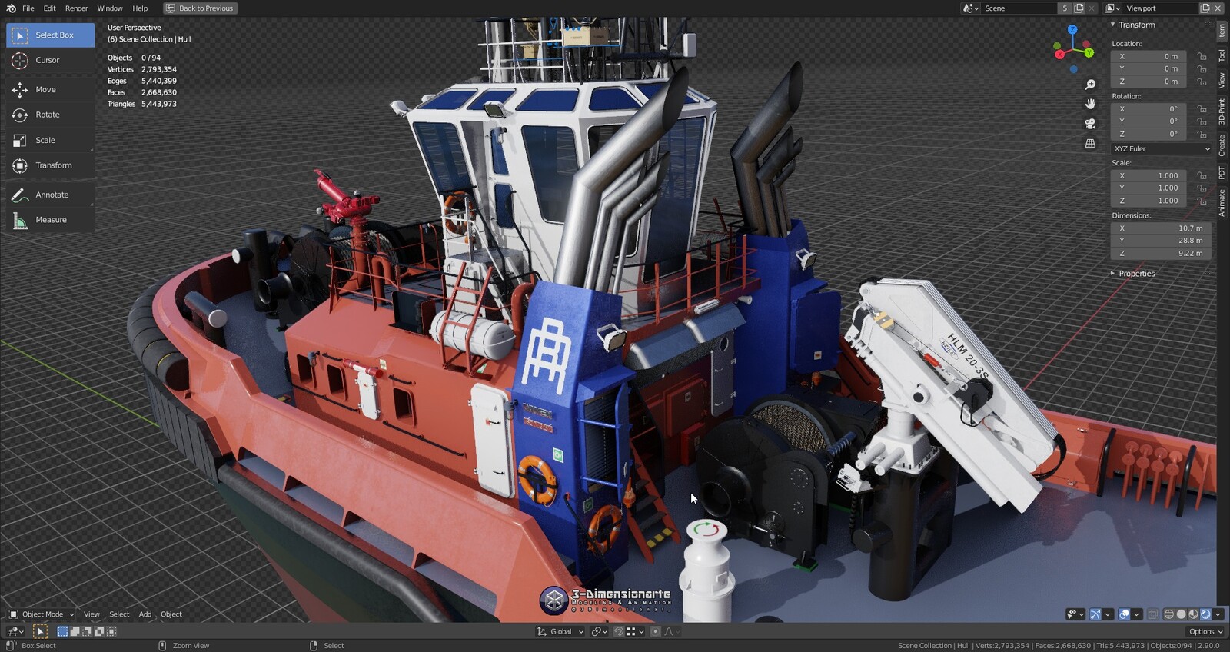Click the green Y axis gizmo ball
This screenshot has width=1230, height=652.
pos(1089,52)
